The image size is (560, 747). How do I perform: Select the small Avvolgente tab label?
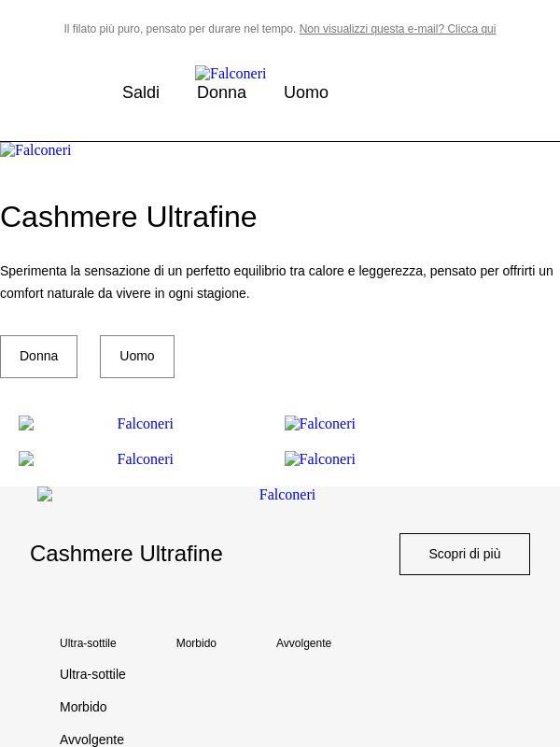click(303, 643)
